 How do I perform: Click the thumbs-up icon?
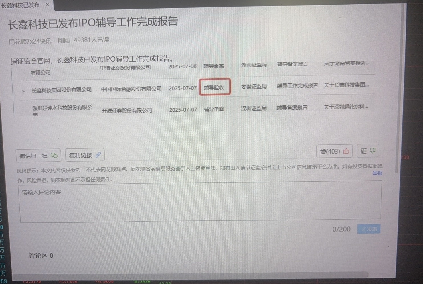pos(346,151)
